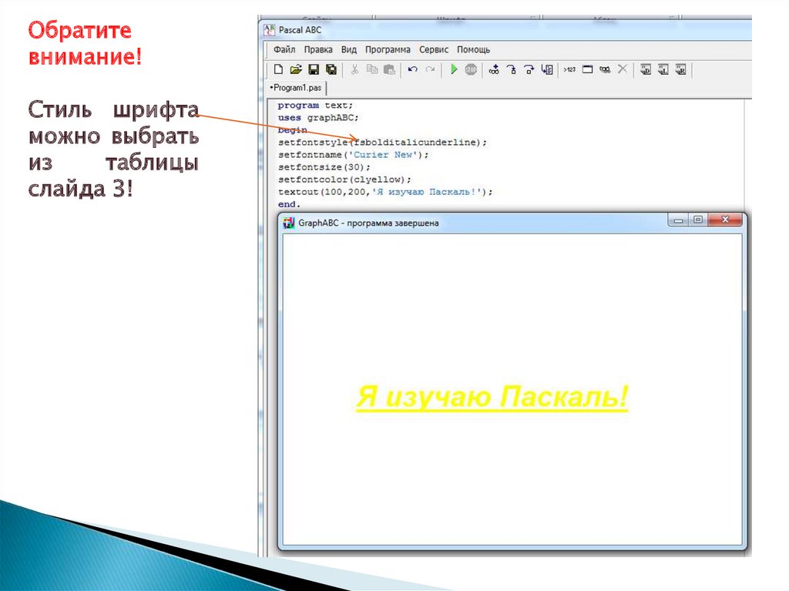Run the program with green play arrow

[x=453, y=69]
